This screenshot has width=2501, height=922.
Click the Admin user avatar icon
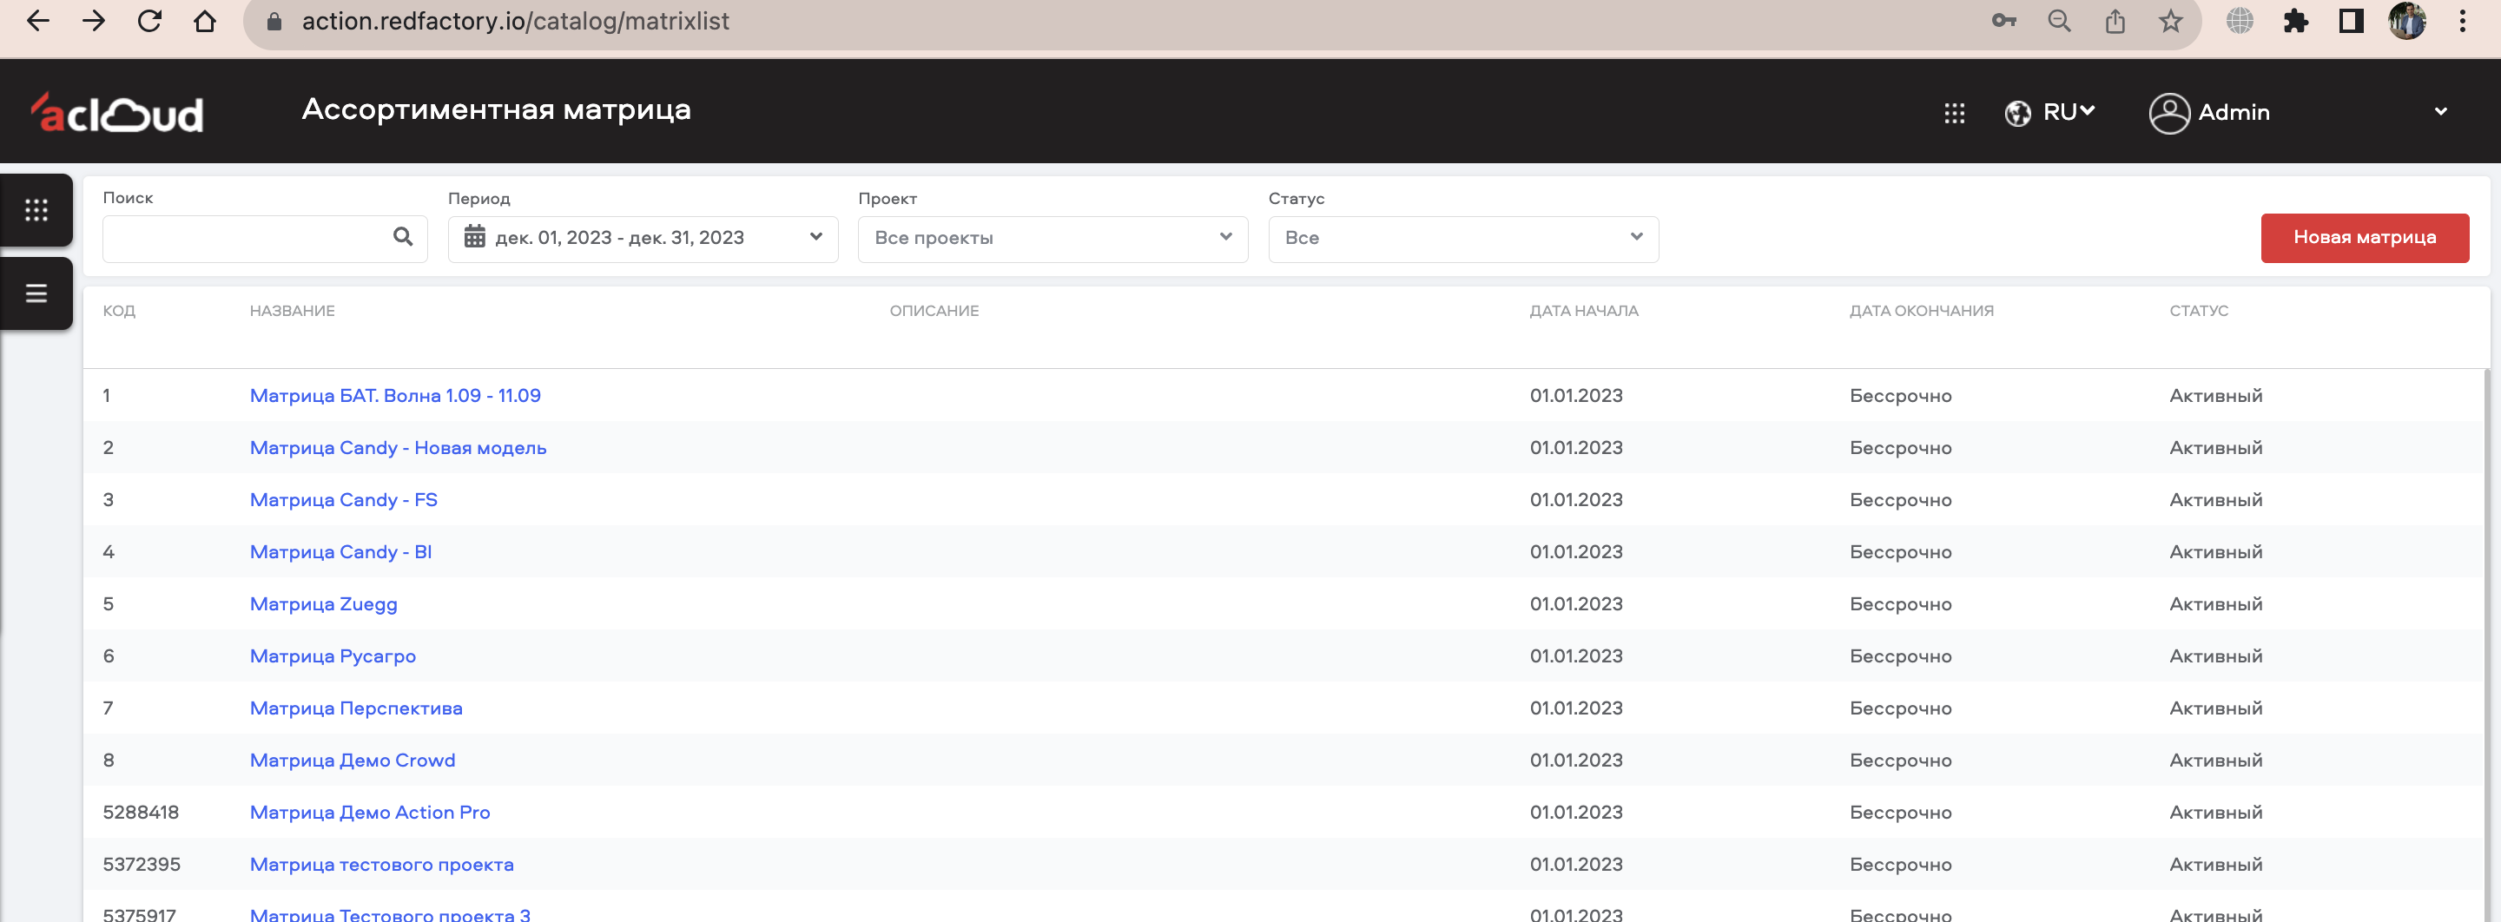2169,114
